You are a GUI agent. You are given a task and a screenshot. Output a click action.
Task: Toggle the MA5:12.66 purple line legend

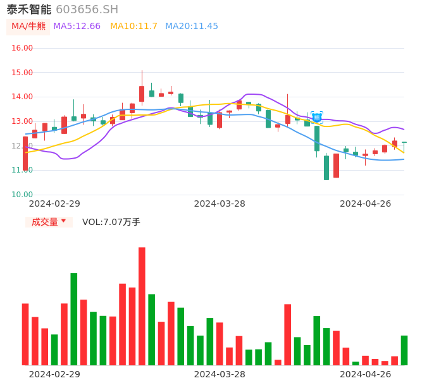click(77, 27)
